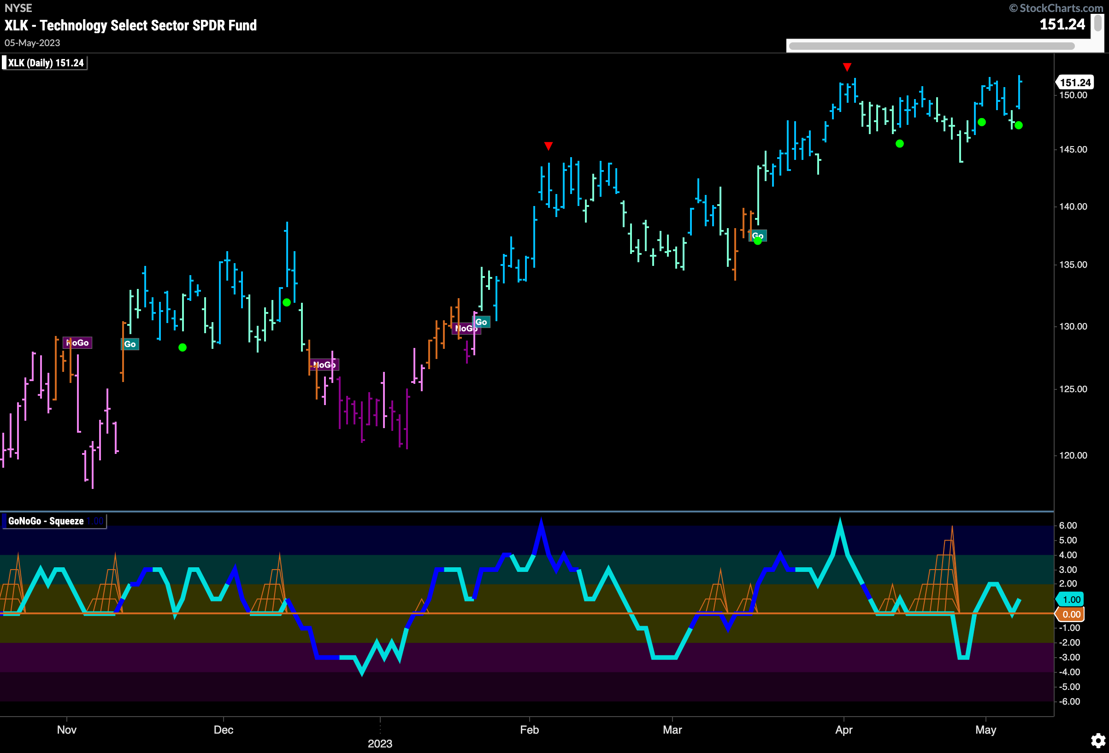Viewport: 1109px width, 753px height.
Task: Click the NYSE exchange label
Action: pos(18,8)
